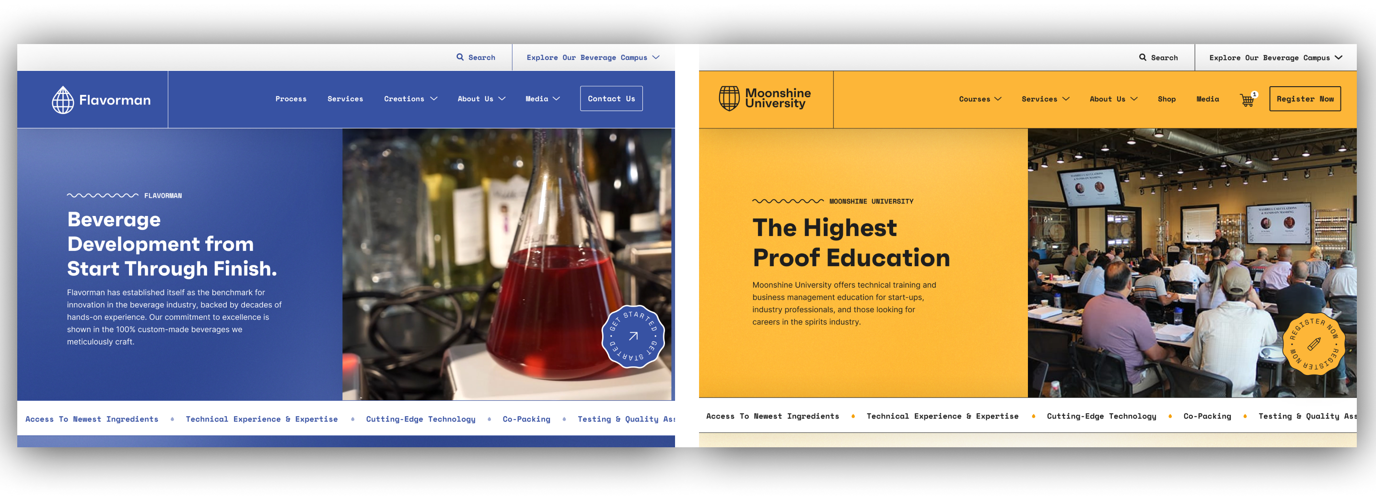1376x499 pixels.
Task: Select Media in Moonshine University navigation
Action: click(x=1208, y=99)
